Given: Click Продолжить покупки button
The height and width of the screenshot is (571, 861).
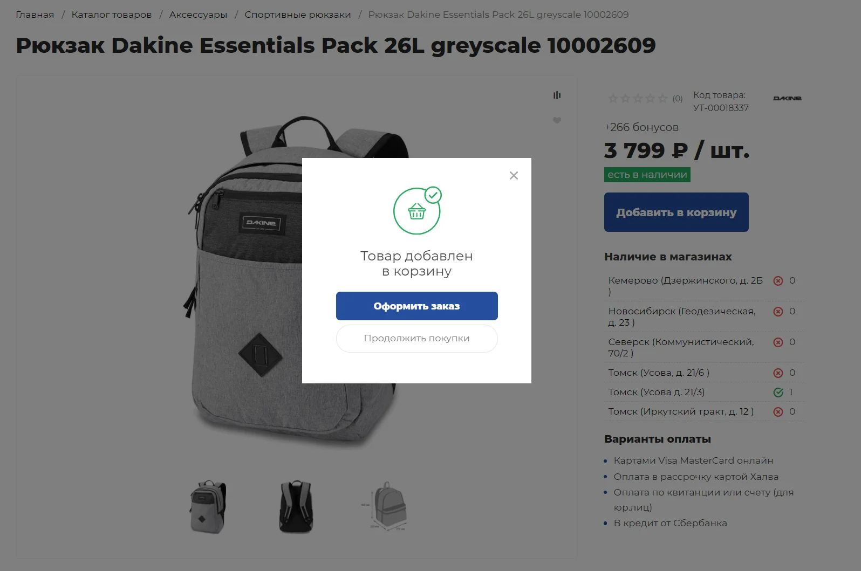Looking at the screenshot, I should 417,339.
